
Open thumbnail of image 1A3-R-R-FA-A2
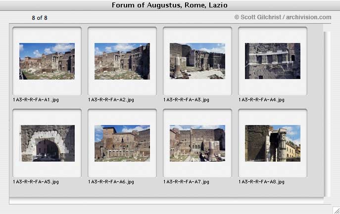coord(122,61)
